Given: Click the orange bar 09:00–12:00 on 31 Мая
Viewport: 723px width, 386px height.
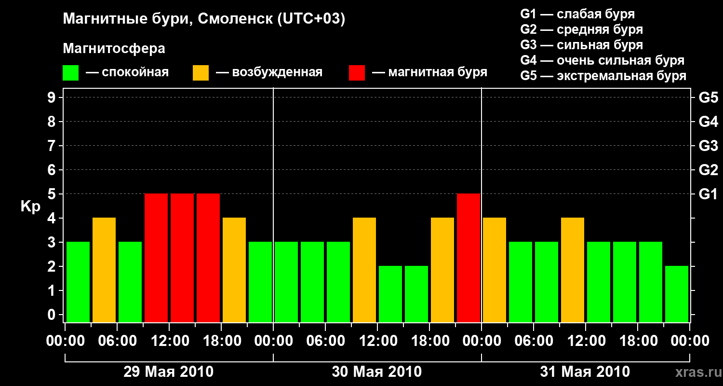Looking at the screenshot, I should tap(573, 270).
